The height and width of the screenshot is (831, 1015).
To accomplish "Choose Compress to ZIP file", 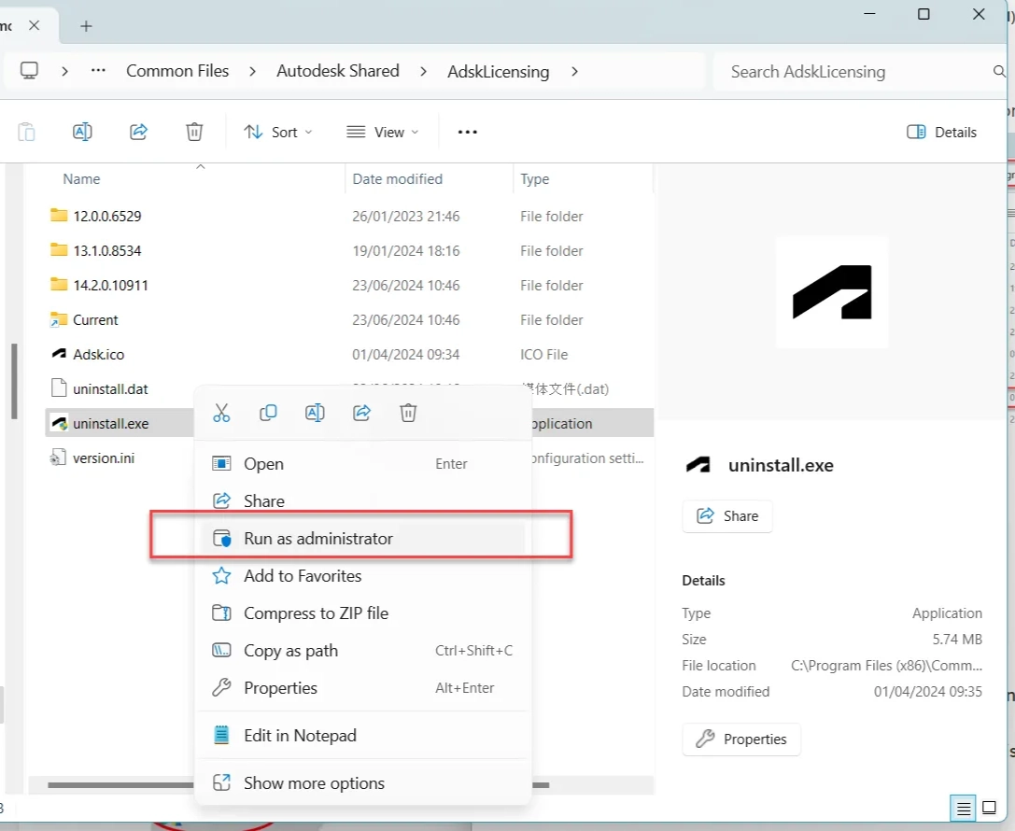I will (x=362, y=613).
